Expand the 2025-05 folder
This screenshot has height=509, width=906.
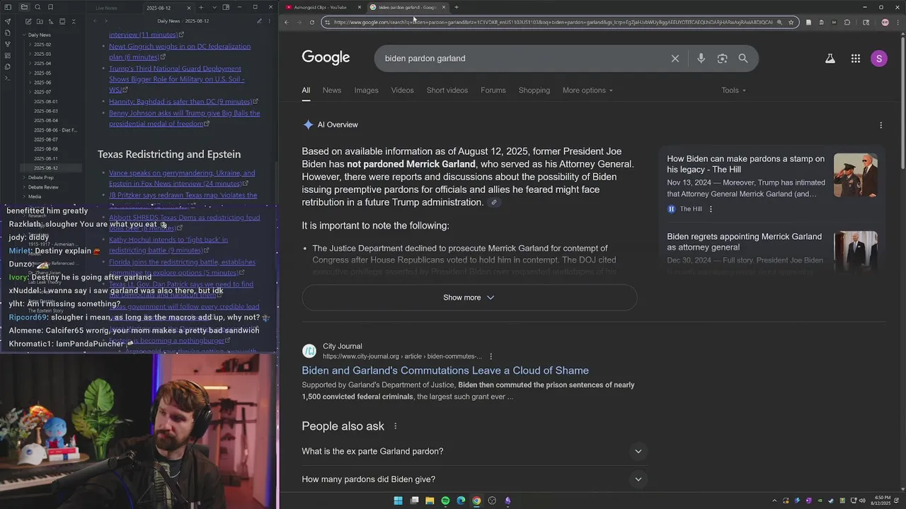click(42, 73)
